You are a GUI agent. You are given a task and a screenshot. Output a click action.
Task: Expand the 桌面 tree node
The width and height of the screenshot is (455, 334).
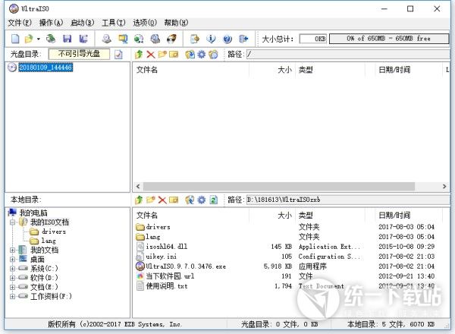(12, 259)
